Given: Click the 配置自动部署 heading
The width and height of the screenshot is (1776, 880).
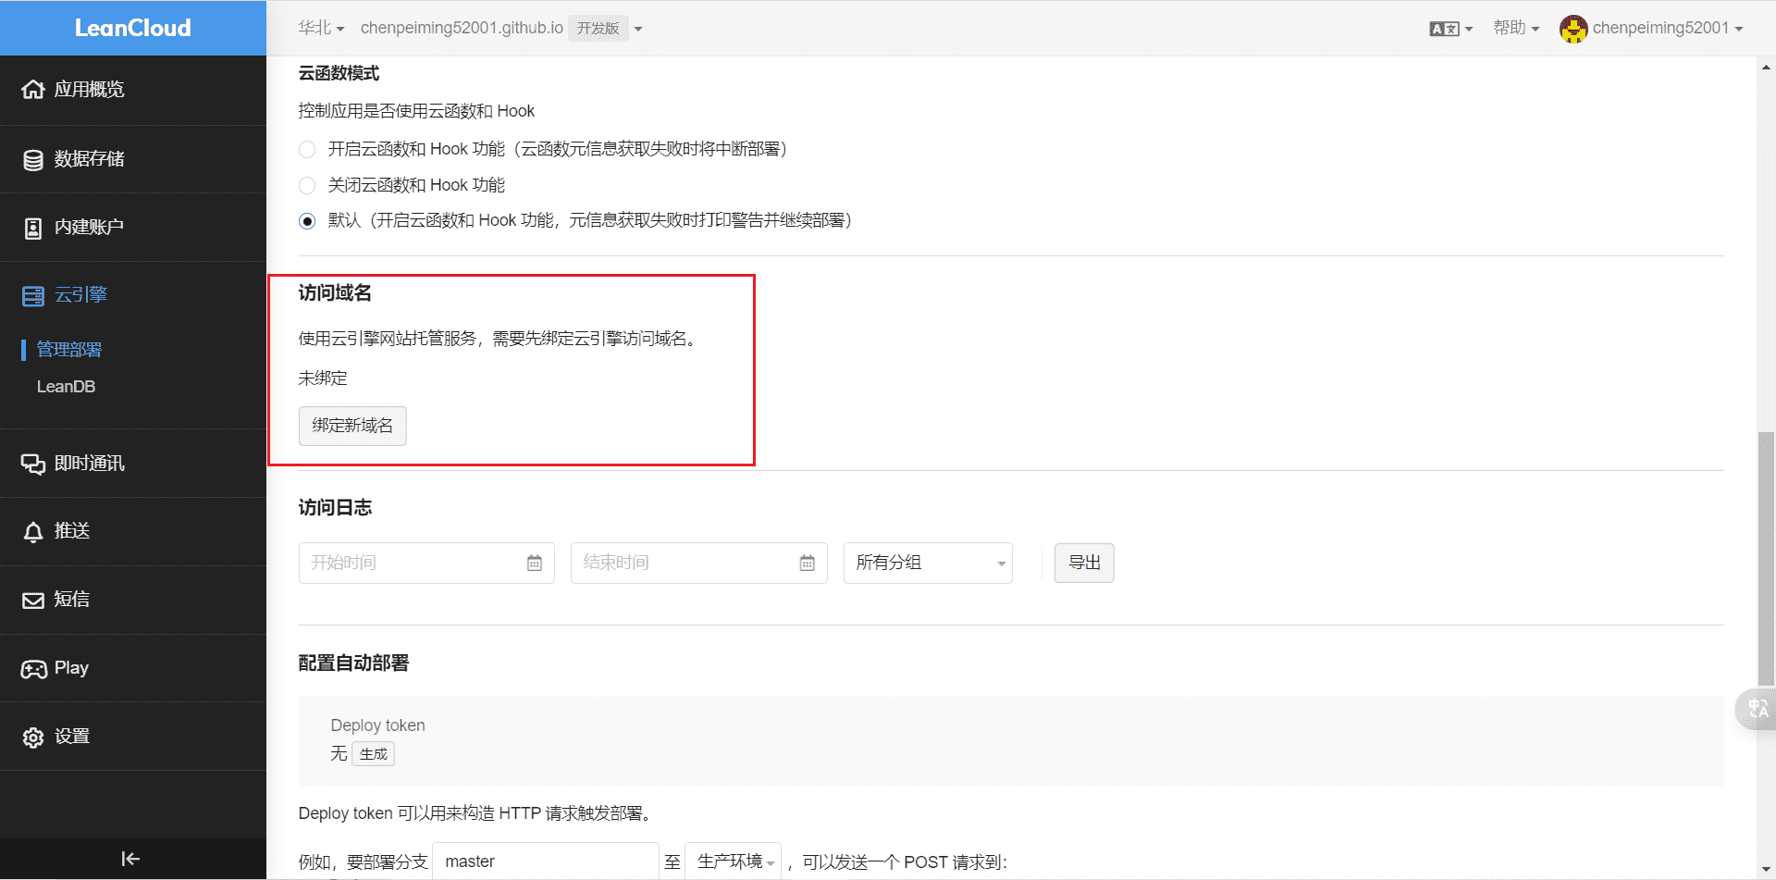Looking at the screenshot, I should click(x=353, y=663).
